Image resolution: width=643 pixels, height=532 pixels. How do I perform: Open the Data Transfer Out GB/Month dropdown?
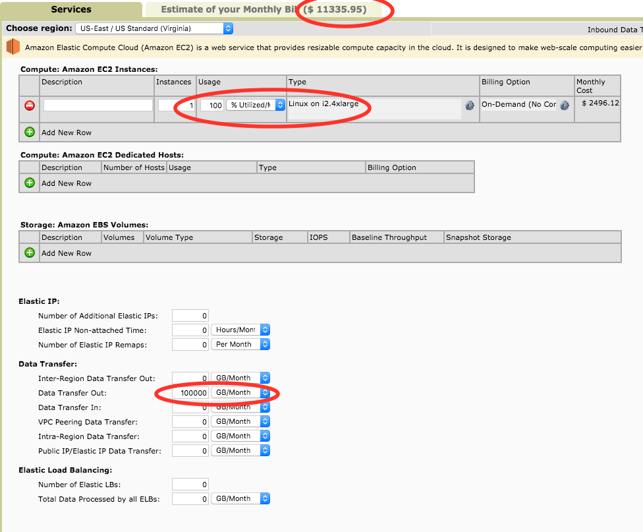pos(240,393)
